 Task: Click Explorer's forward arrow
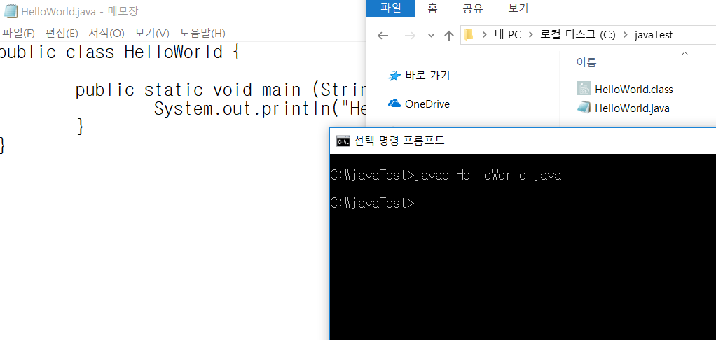[x=410, y=36]
